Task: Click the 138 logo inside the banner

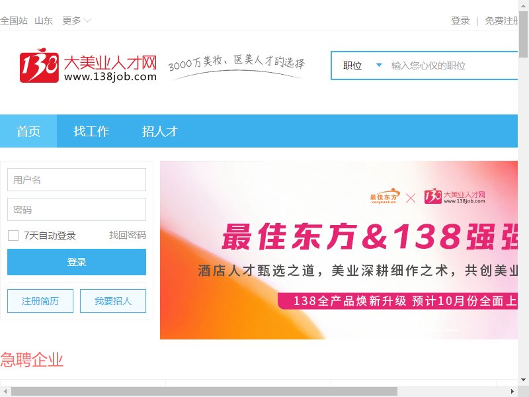Action: point(455,196)
